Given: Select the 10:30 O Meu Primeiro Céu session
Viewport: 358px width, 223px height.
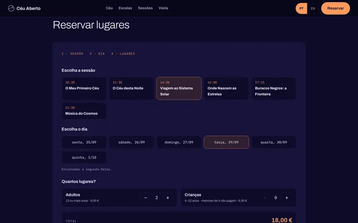Looking at the screenshot, I should click(84, 88).
